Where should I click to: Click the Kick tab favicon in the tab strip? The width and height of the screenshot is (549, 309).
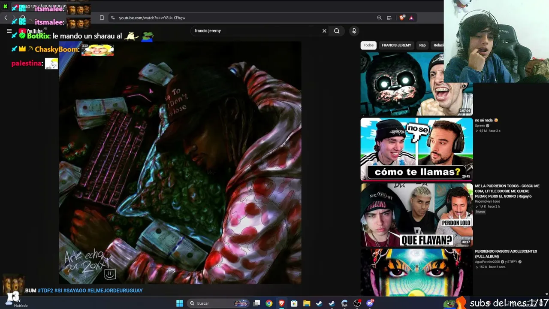point(6,6)
